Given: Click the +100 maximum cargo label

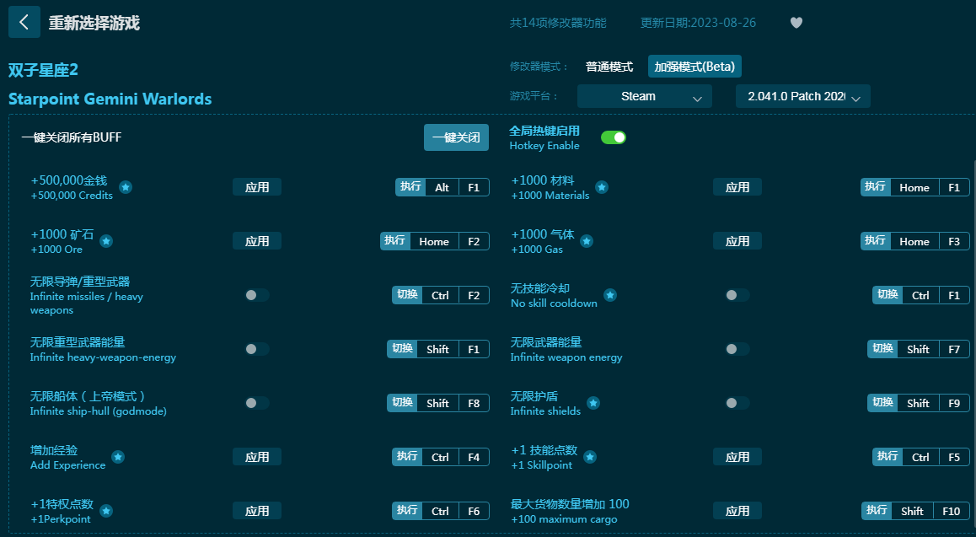Looking at the screenshot, I should coord(564,519).
